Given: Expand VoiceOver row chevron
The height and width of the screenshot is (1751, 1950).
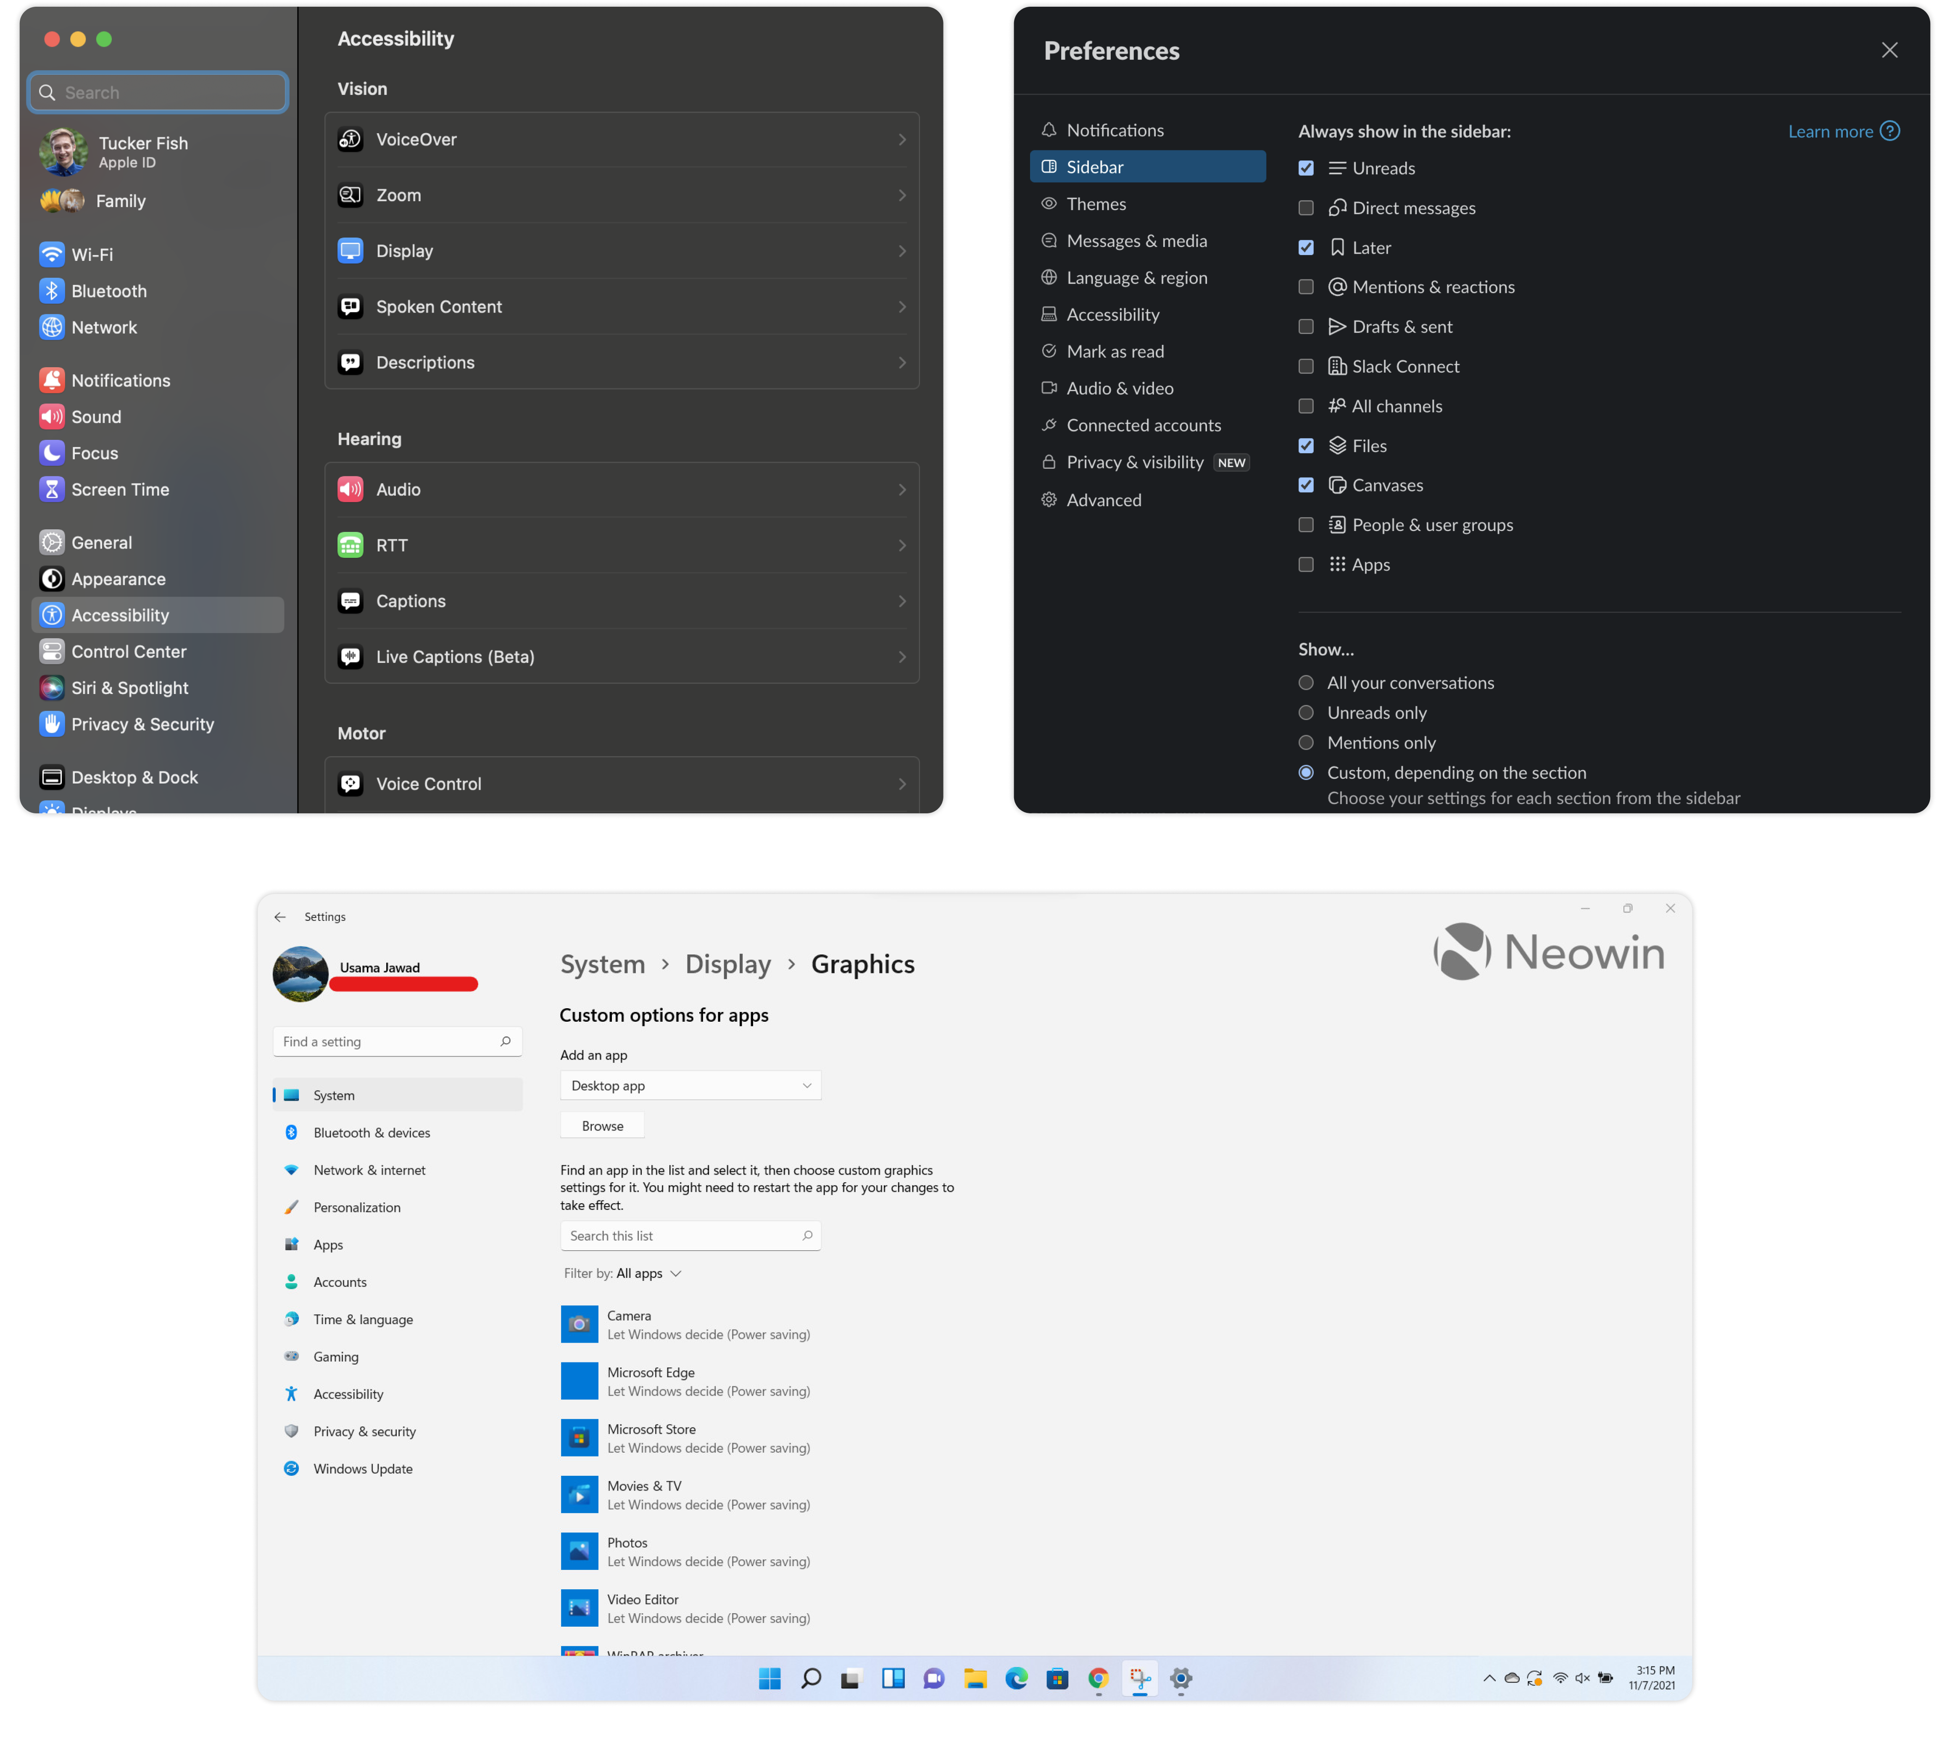Looking at the screenshot, I should [902, 139].
